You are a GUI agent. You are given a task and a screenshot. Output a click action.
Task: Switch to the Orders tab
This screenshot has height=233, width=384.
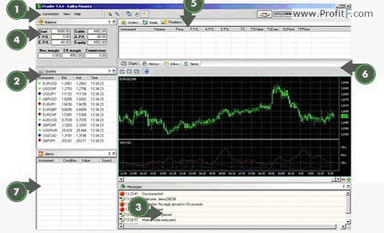[130, 22]
